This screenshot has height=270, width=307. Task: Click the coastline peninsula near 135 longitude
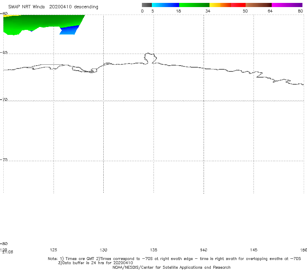pos(150,58)
